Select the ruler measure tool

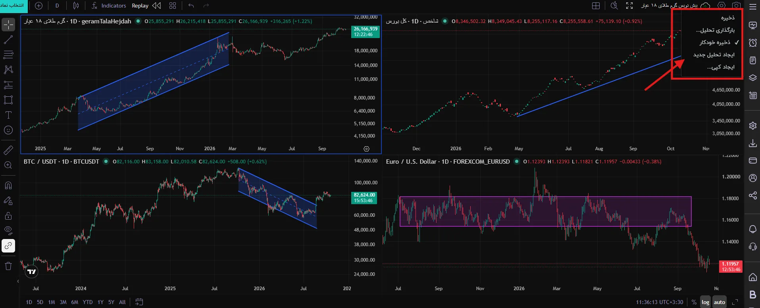pos(8,150)
